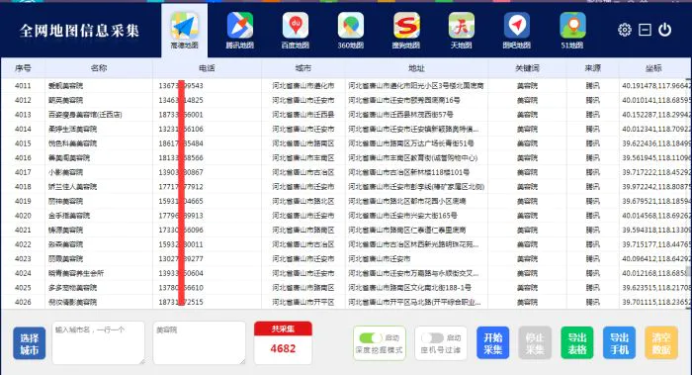
Task: Open city picker with 选择城市 button
Action: 29,343
